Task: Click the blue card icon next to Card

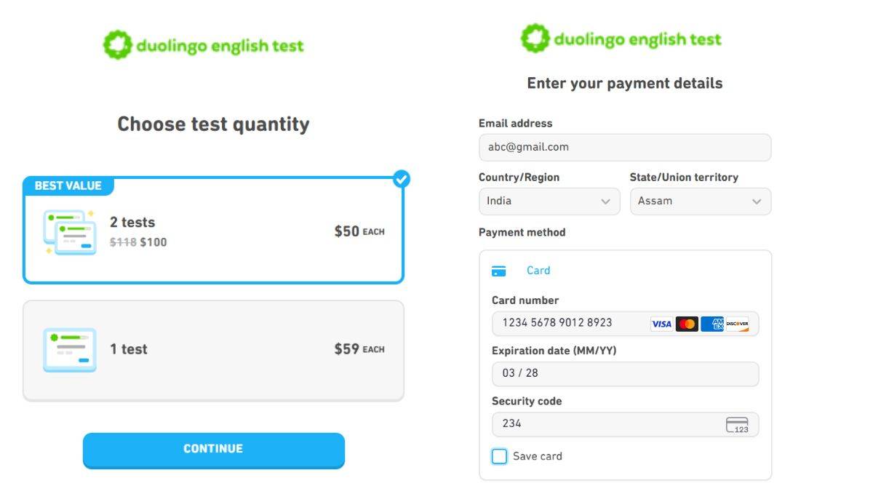Action: point(498,270)
